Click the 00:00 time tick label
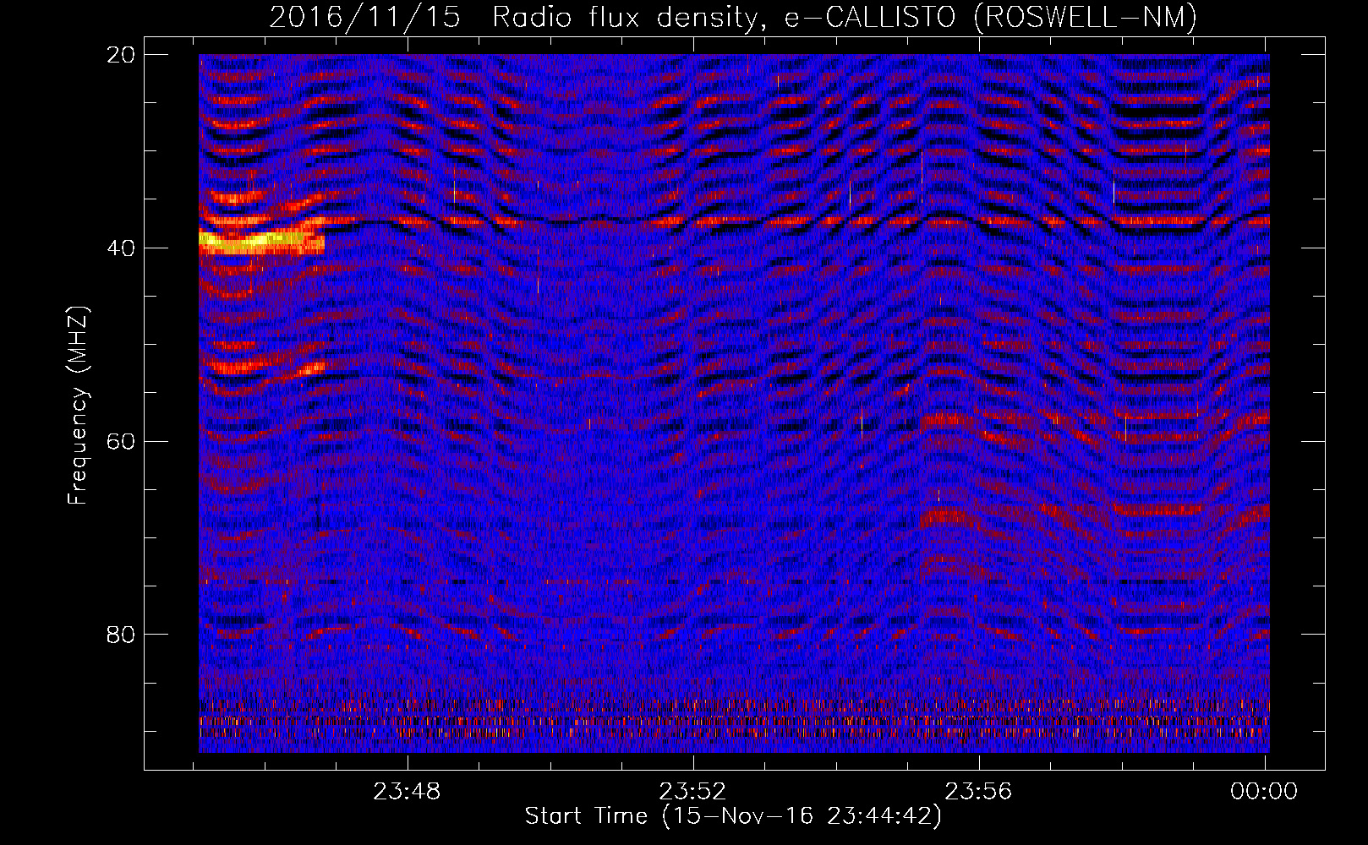The width and height of the screenshot is (1368, 845). (x=1264, y=792)
